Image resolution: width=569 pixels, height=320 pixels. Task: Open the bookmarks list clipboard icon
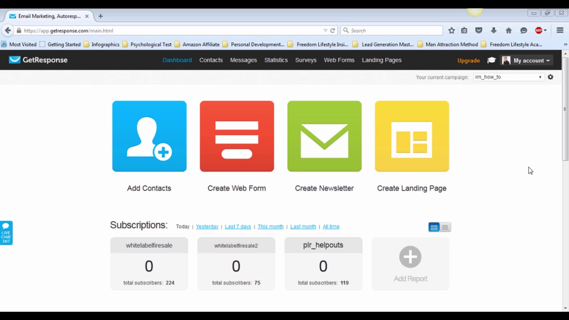[464, 31]
